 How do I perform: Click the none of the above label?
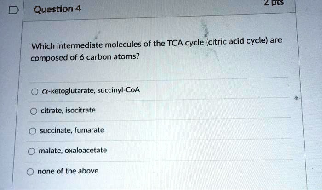tap(68, 171)
